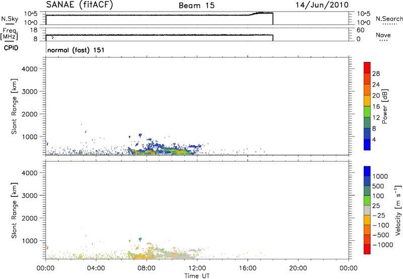Click the "16:00" time tick label
Image resolution: width=403 pixels, height=279 pixels.
[x=247, y=268]
